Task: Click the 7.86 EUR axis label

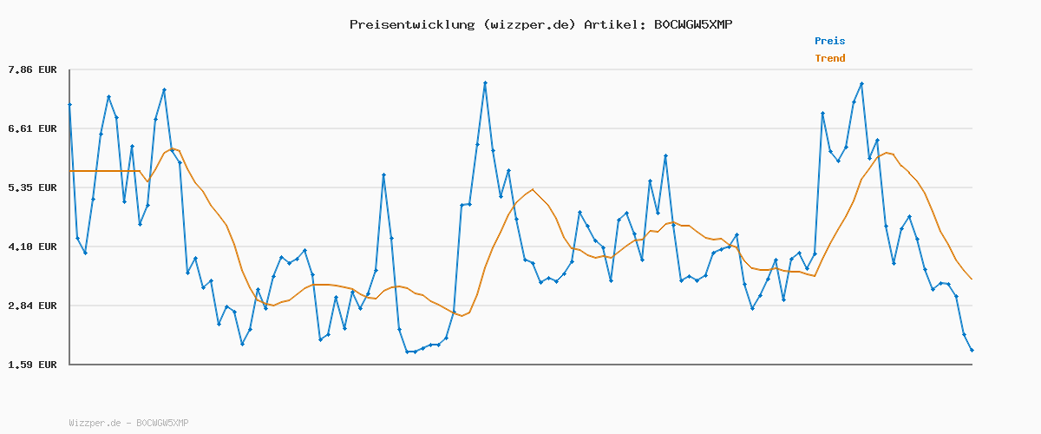Action: click(32, 69)
